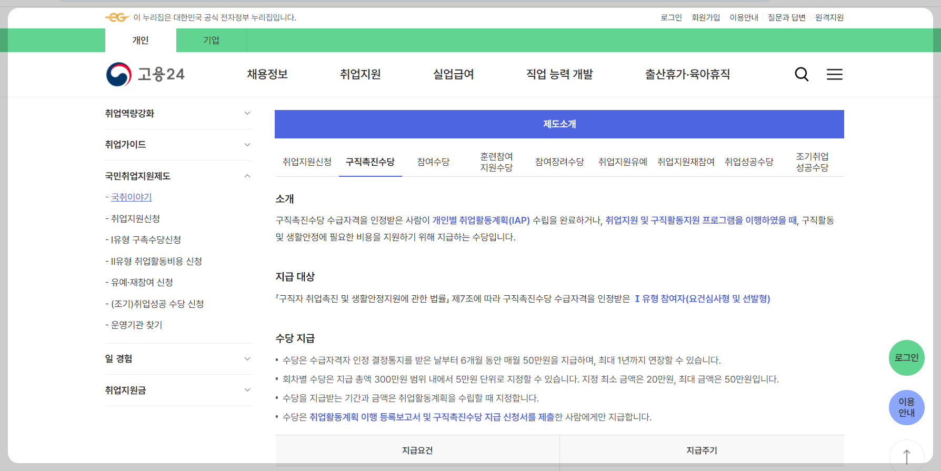
Task: Open the sidebar 취업지원신청 link
Action: tap(135, 218)
